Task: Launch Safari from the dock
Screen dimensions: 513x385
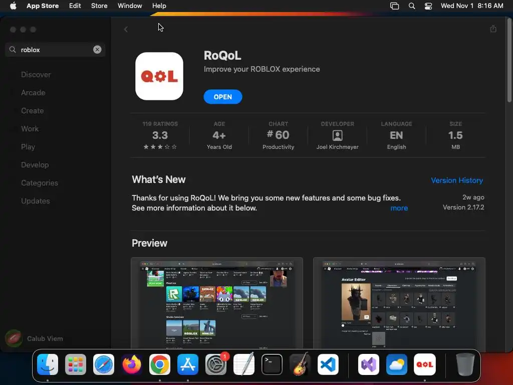Action: (x=104, y=364)
